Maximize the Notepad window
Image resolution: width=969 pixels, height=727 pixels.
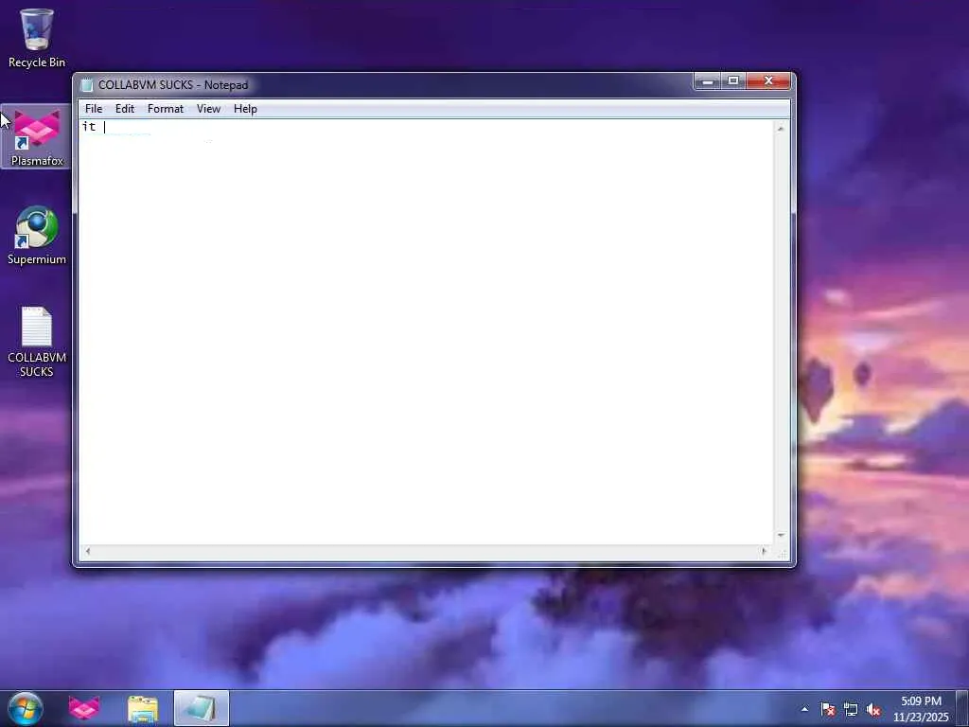(x=733, y=81)
